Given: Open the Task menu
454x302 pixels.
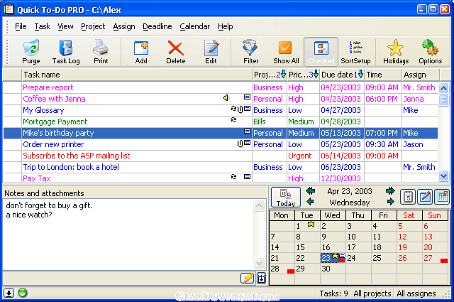Looking at the screenshot, I should 43,26.
